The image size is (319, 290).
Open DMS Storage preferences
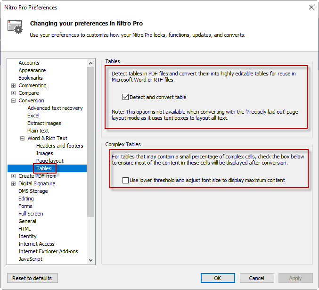[x=33, y=191]
